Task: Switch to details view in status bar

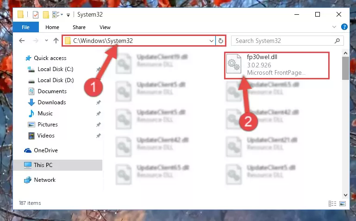Action: tap(332, 203)
